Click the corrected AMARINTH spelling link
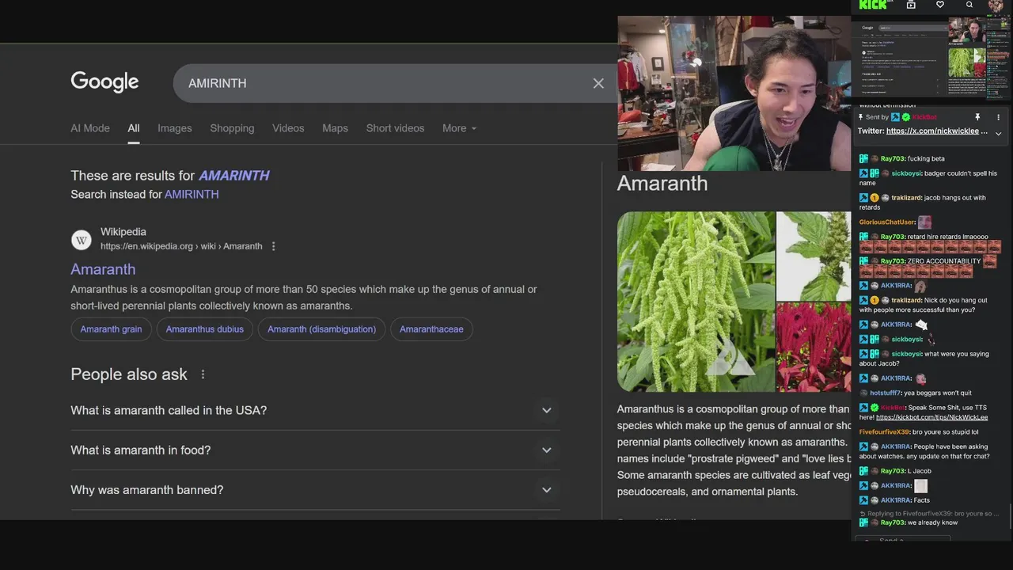Screen dimensions: 1013x570 (234, 176)
